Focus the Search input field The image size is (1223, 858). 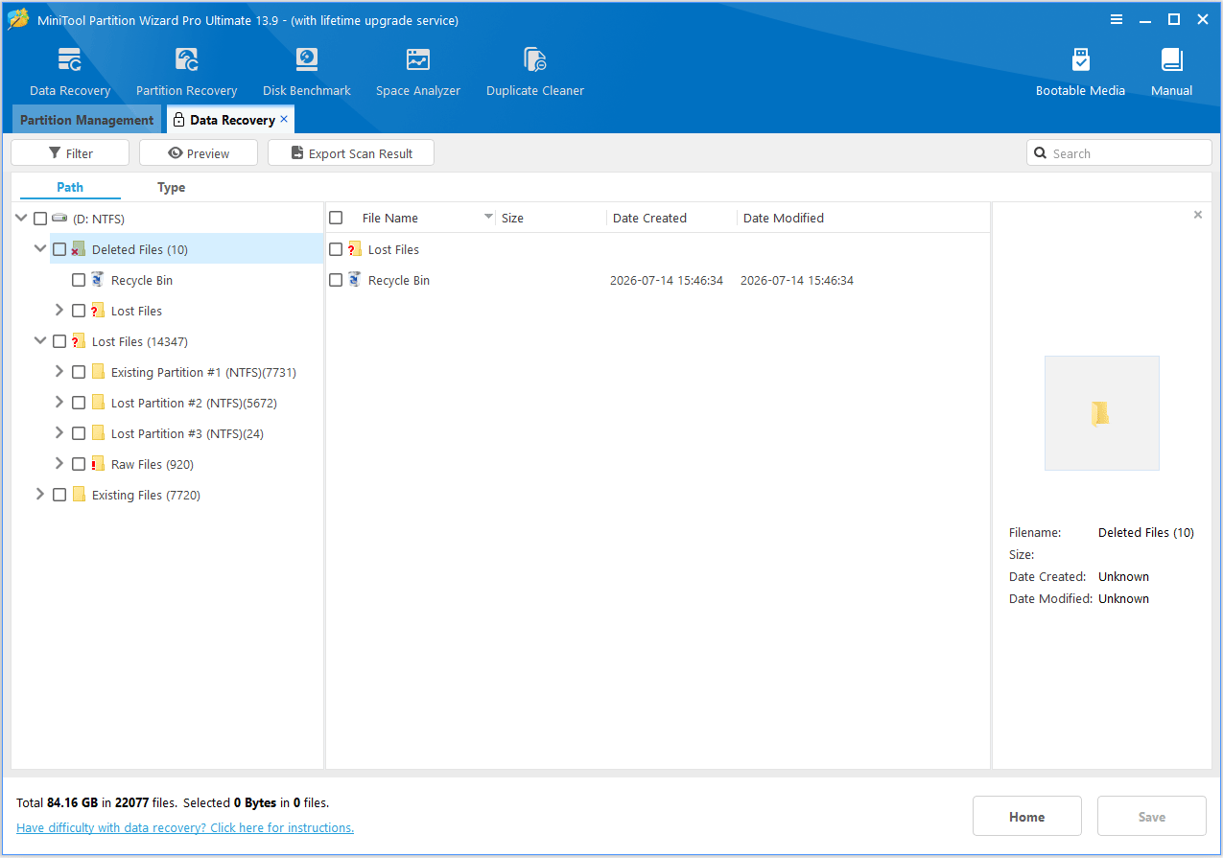1119,153
